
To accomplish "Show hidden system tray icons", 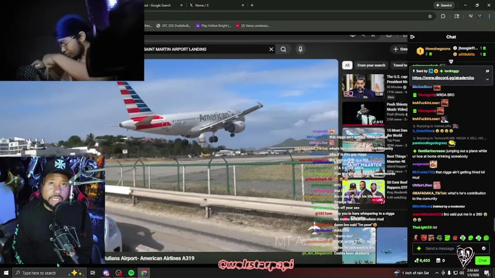I will [437, 273].
